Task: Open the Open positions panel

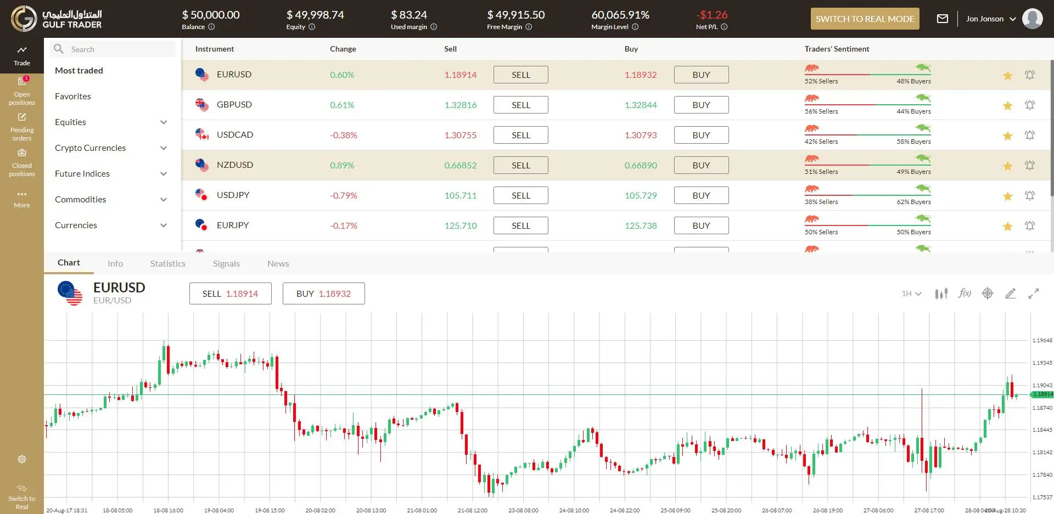Action: point(22,91)
